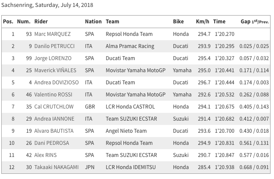Viewport: 274px width, 179px height.
Task: Click Dani PEDROSA's rider name
Action: tap(52, 143)
